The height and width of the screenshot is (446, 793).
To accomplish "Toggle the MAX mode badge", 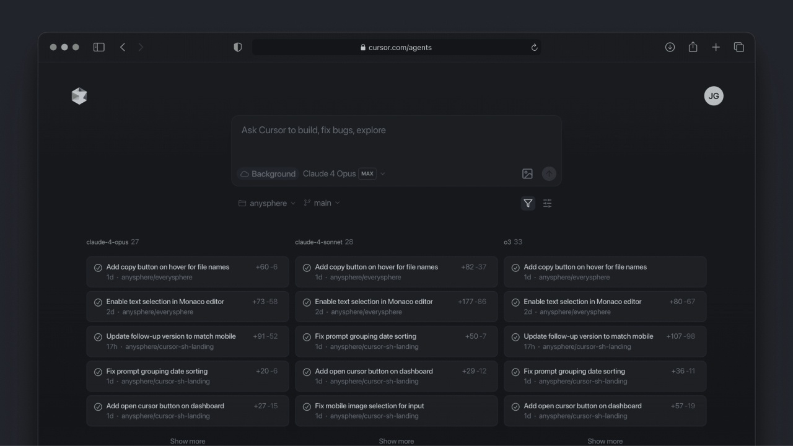I will click(367, 174).
